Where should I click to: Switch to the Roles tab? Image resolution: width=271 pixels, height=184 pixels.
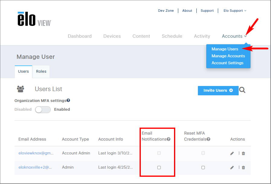(x=41, y=71)
